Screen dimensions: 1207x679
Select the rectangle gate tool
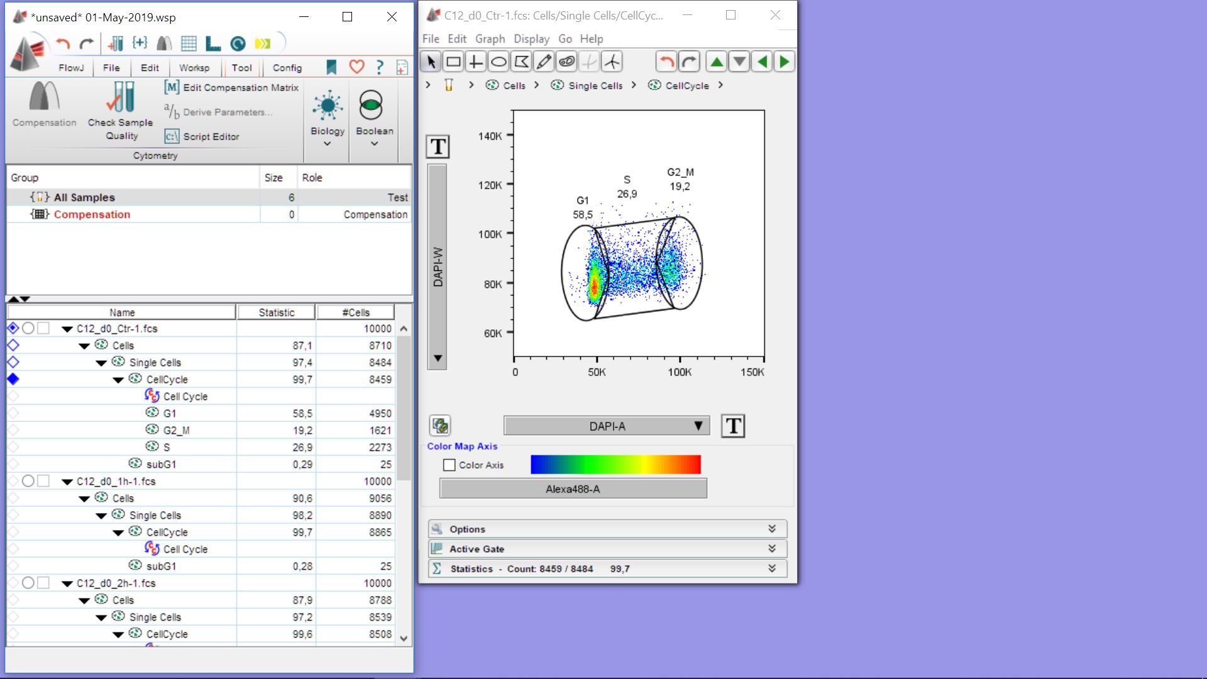(x=453, y=62)
